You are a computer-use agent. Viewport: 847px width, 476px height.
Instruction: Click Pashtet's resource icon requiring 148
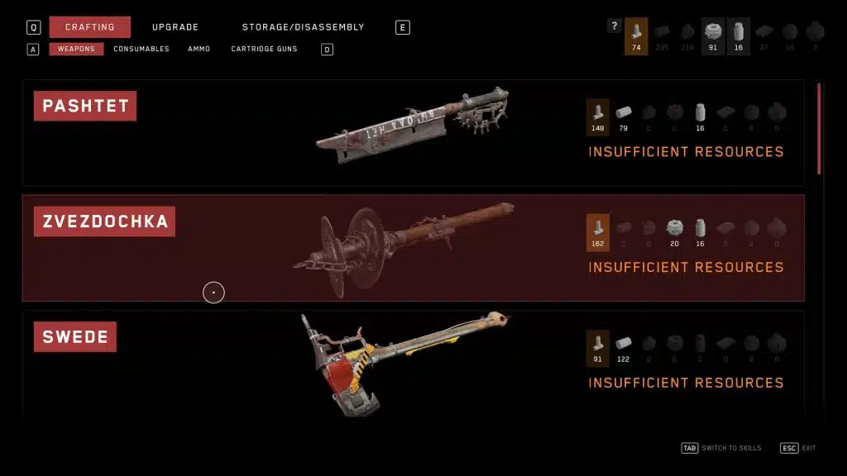tap(598, 117)
